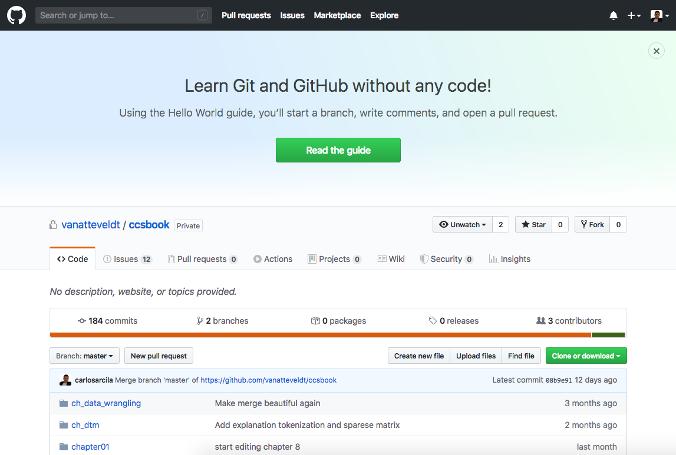This screenshot has height=455, width=676.
Task: Open carlosarcila author link
Action: tap(94, 380)
